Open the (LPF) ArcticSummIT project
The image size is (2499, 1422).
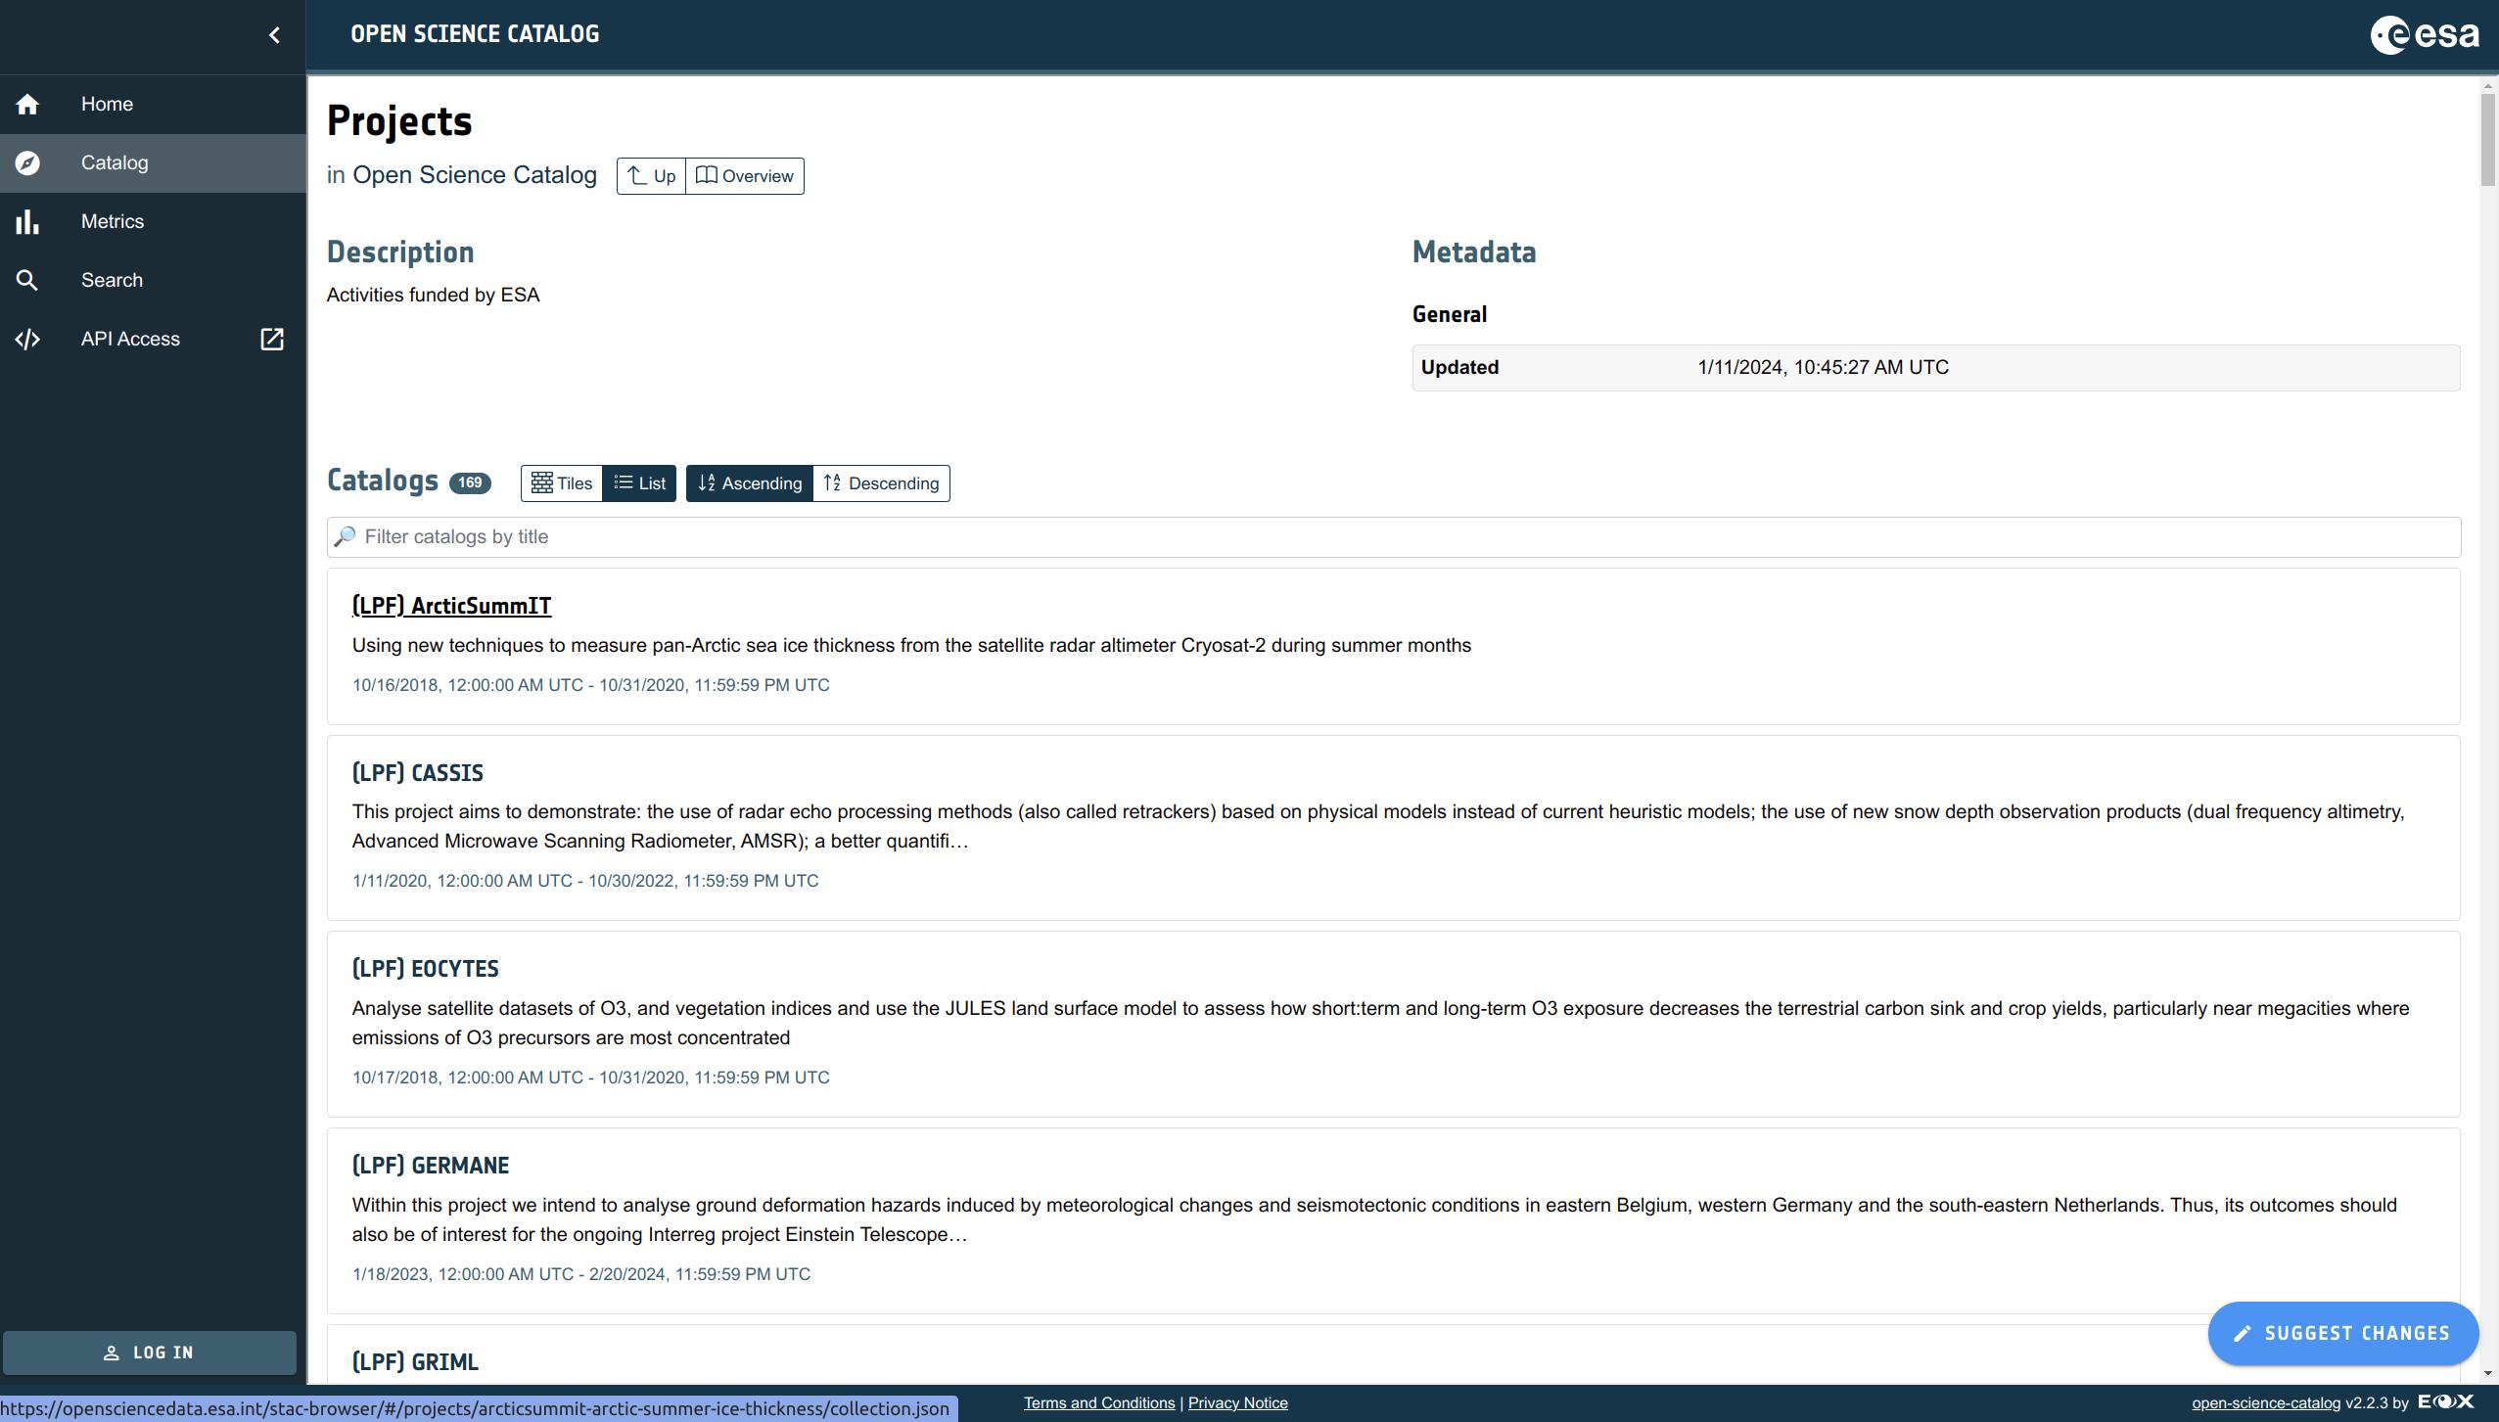(x=451, y=606)
